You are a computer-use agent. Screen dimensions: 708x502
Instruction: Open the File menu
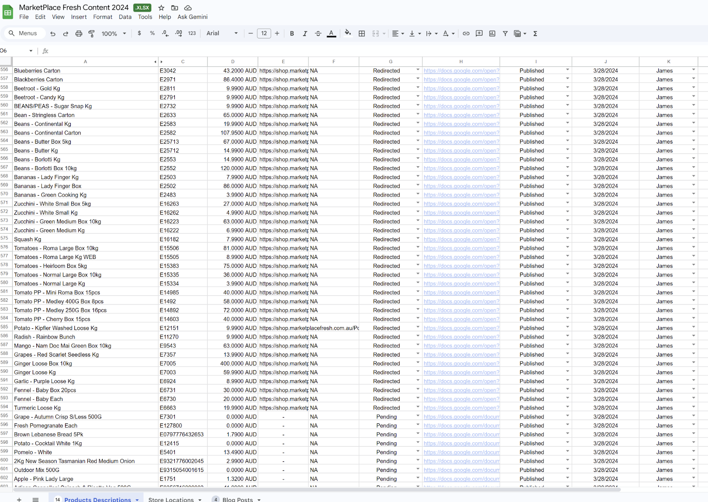[24, 17]
